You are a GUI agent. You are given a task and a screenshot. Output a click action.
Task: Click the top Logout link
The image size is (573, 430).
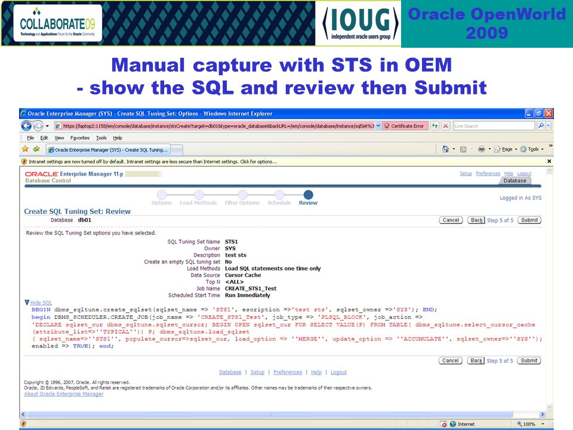pyautogui.click(x=524, y=173)
